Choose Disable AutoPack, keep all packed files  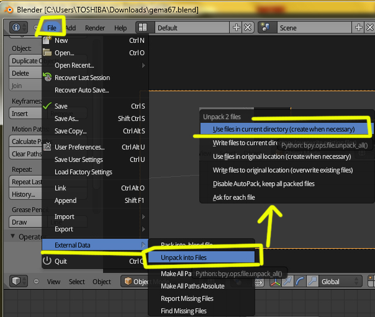click(x=286, y=184)
